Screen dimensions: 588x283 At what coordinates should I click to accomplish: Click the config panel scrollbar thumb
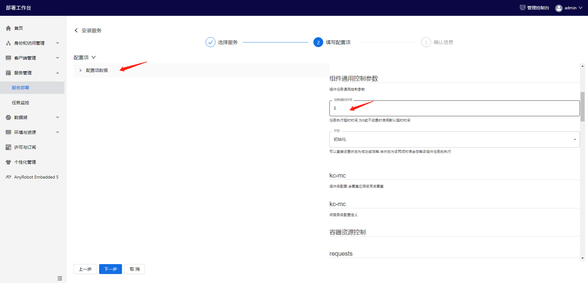(x=582, y=107)
